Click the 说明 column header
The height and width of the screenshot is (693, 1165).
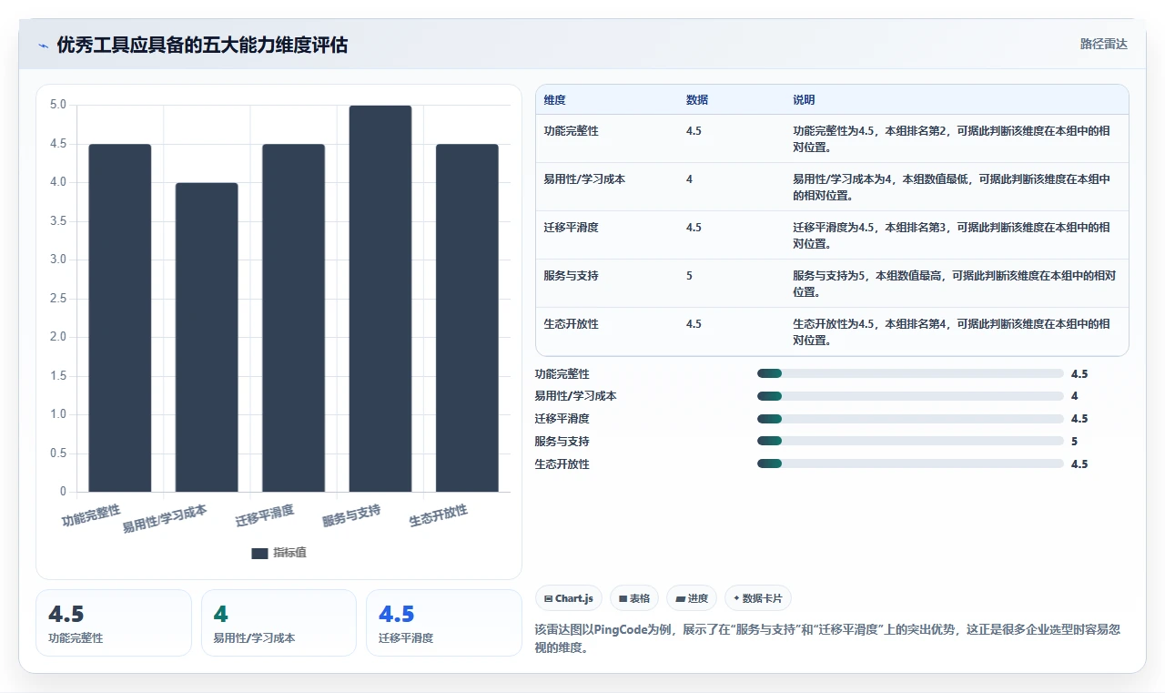804,100
